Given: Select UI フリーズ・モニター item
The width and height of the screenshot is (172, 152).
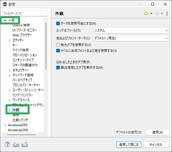Looking at the screenshot, I should tap(24, 30).
